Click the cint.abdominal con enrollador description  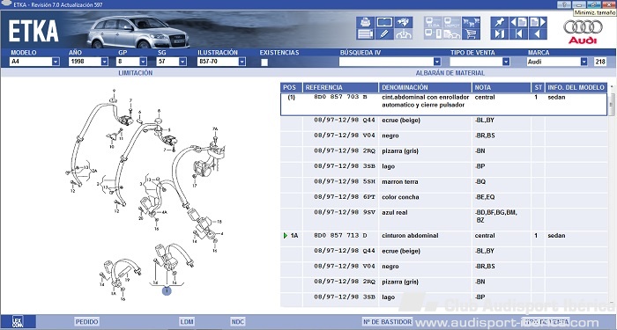point(426,101)
